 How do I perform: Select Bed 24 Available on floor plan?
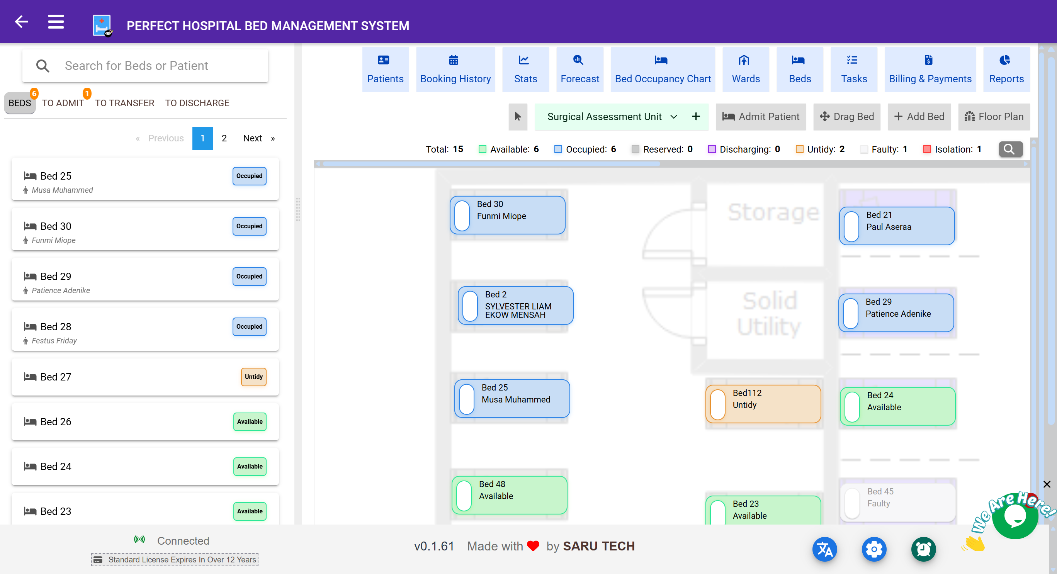pos(897,406)
